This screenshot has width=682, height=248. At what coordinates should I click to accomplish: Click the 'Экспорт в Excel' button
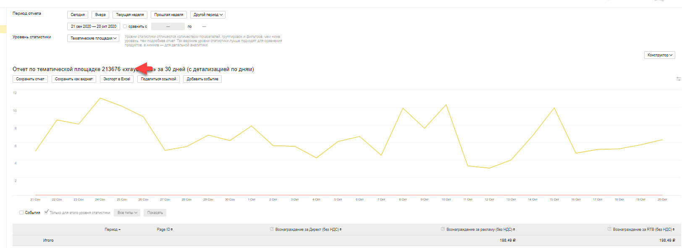117,79
